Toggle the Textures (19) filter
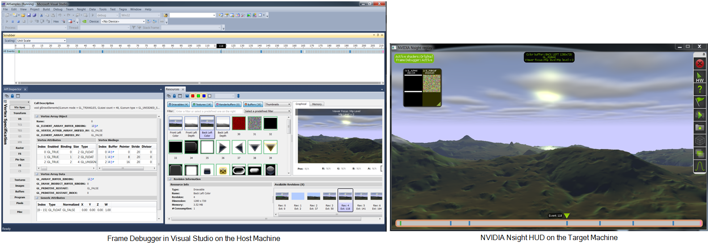 click(202, 104)
